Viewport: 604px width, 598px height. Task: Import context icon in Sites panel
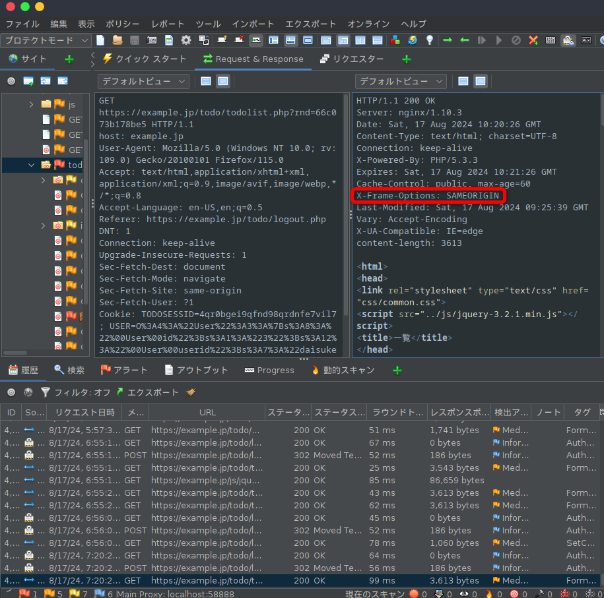pyautogui.click(x=46, y=81)
